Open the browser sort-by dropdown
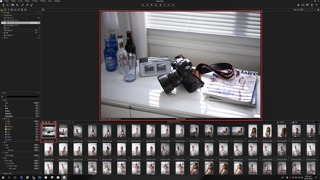 click(61, 122)
